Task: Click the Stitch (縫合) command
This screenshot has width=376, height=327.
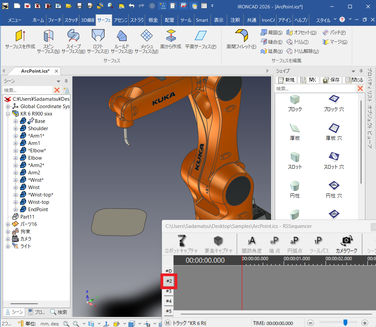Action: [271, 42]
